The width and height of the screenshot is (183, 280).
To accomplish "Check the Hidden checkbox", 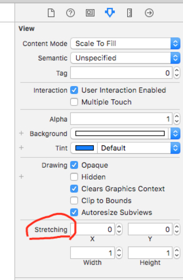I will pos(74,177).
